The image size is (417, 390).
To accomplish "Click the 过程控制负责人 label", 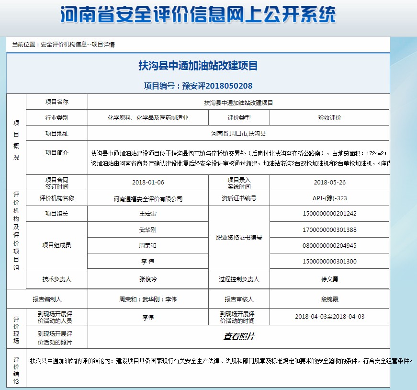I will click(239, 279).
